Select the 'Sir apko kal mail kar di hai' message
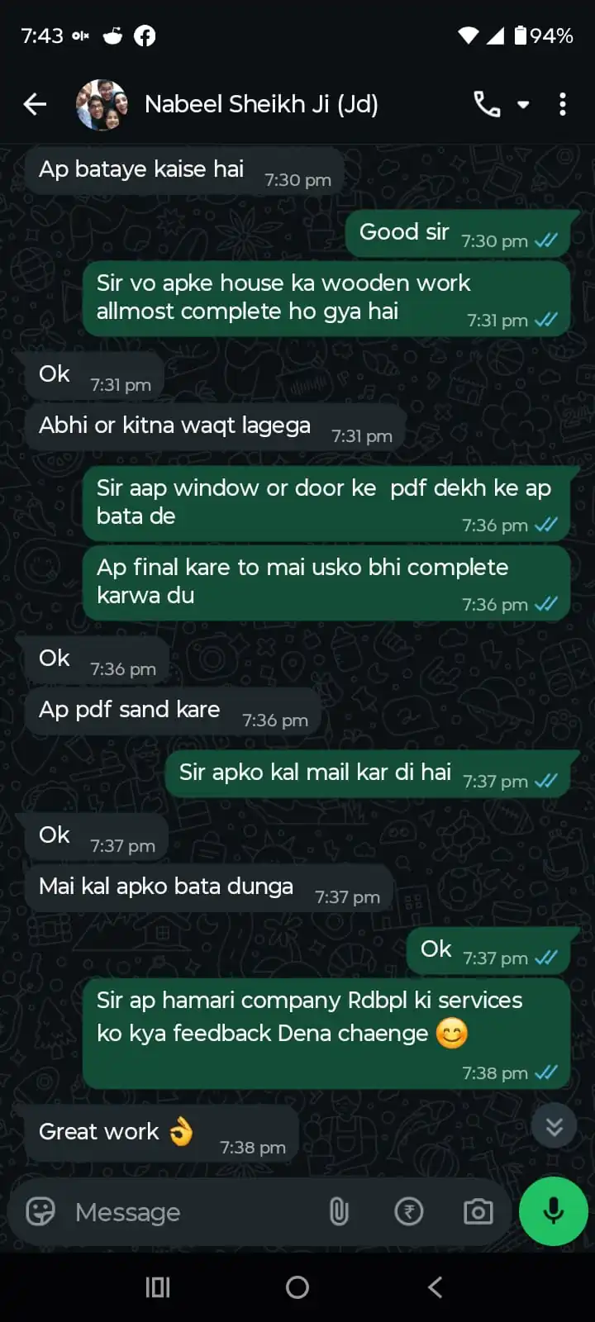This screenshot has width=595, height=1322. coord(368,774)
